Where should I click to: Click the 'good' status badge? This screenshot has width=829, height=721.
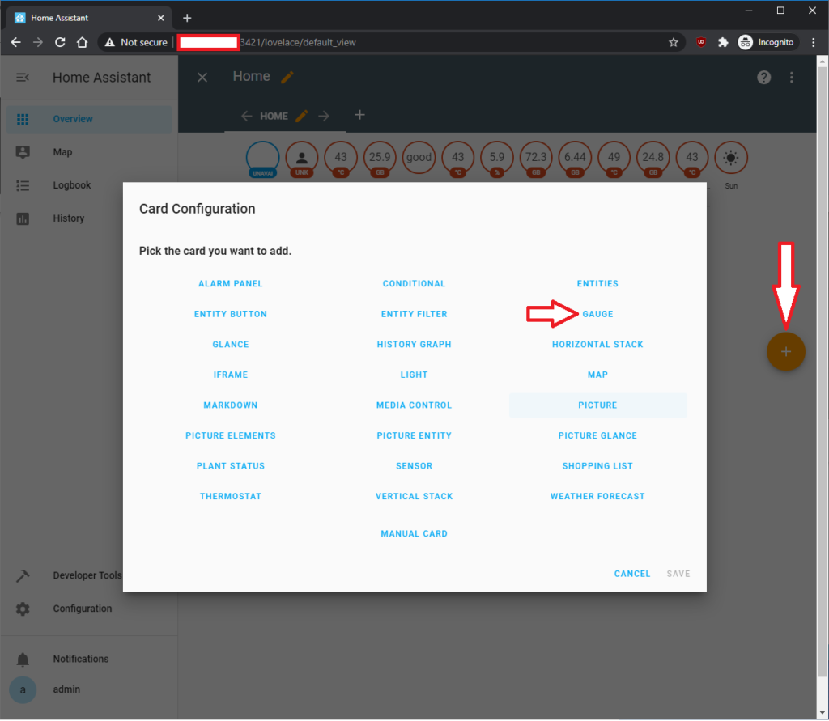419,158
